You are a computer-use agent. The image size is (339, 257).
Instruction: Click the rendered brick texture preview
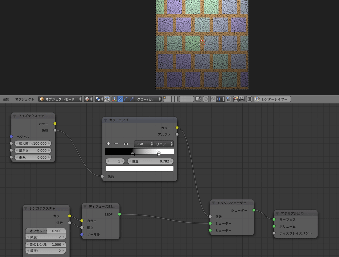[202, 45]
